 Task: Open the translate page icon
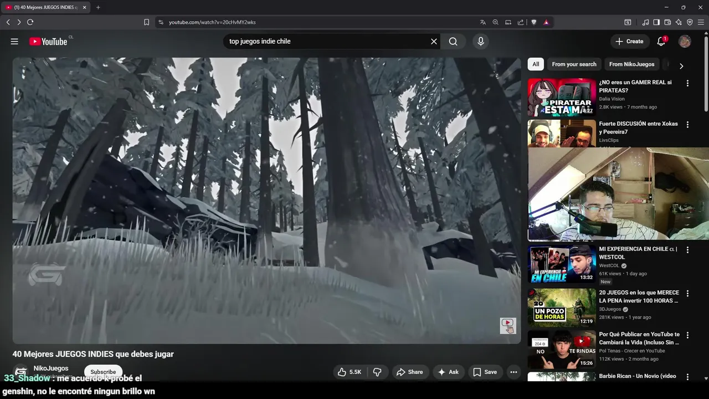click(483, 22)
